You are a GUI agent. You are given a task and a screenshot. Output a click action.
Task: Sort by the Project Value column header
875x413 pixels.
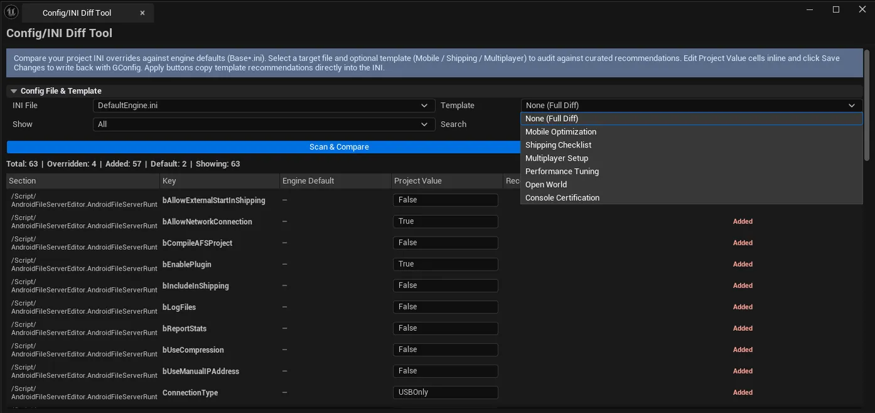point(447,181)
